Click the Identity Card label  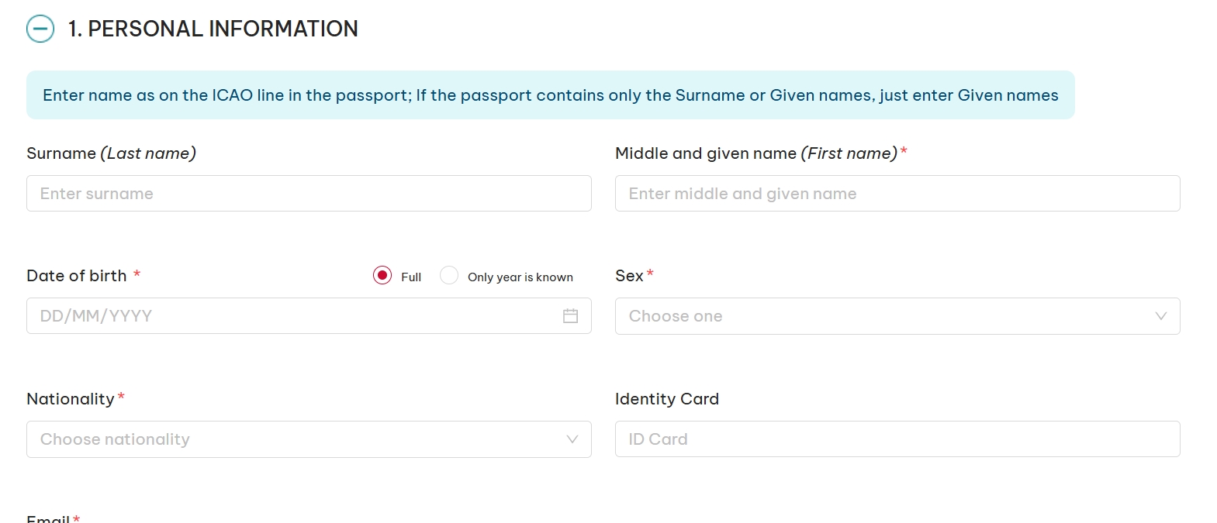667,399
